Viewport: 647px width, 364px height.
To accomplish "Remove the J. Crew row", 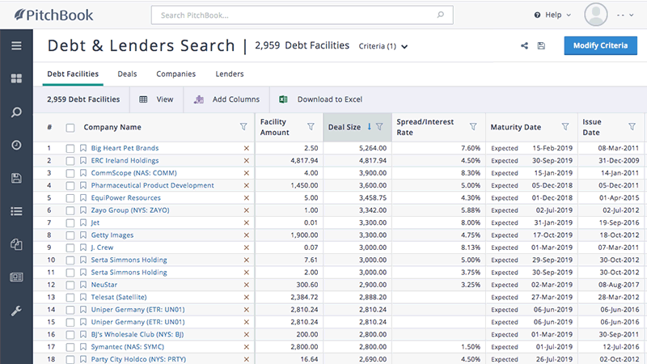I will (x=247, y=248).
